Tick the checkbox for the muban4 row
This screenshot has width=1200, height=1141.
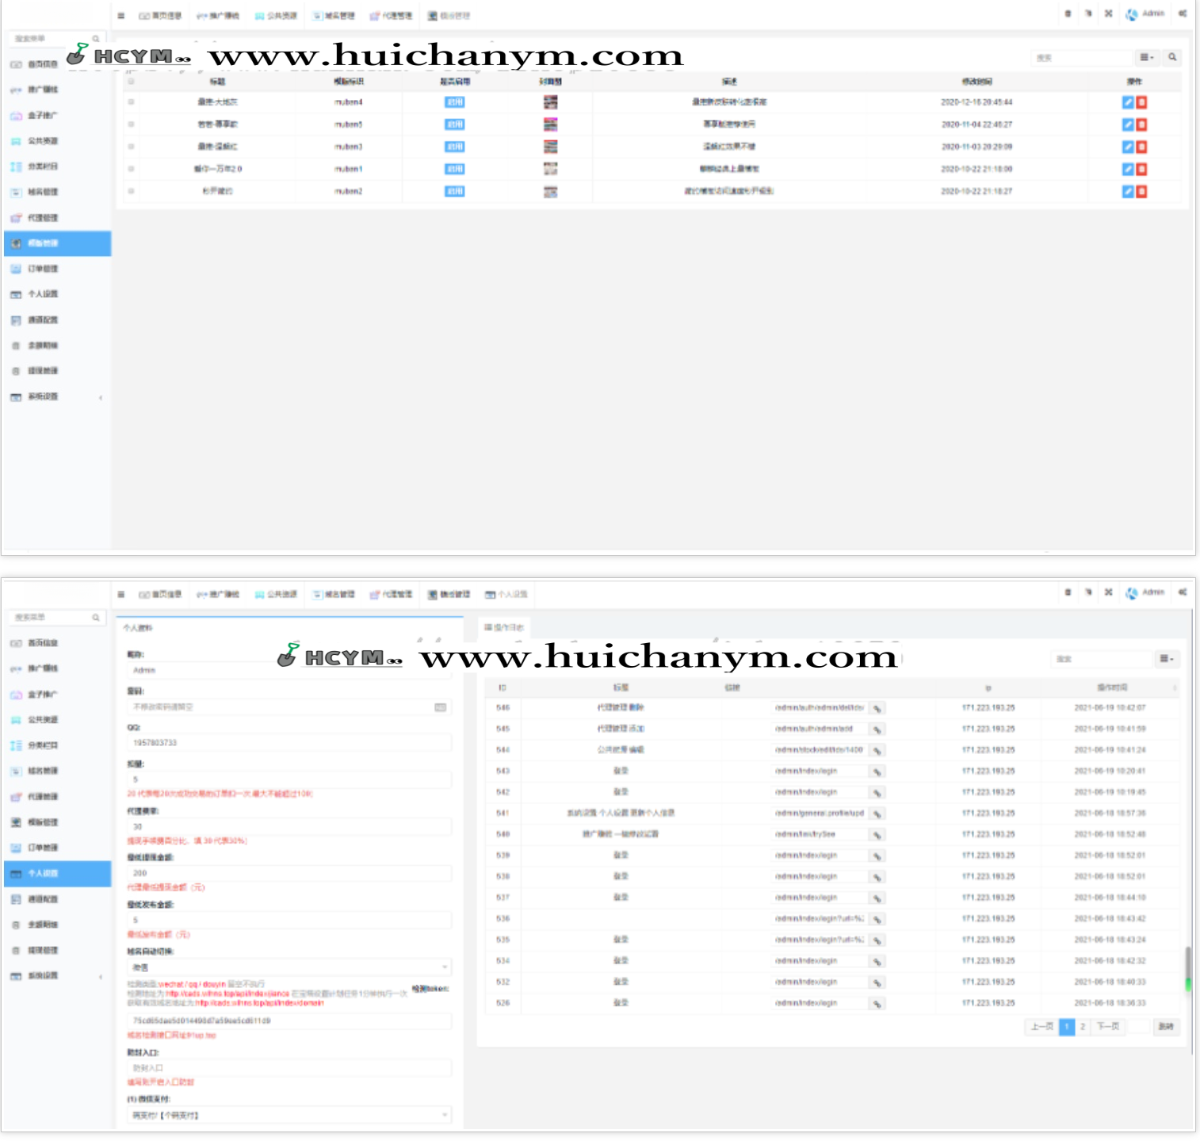click(x=132, y=102)
